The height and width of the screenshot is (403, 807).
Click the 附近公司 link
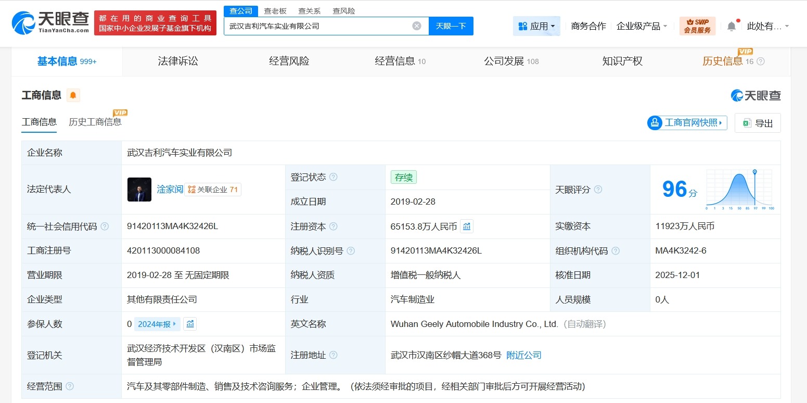pyautogui.click(x=524, y=355)
